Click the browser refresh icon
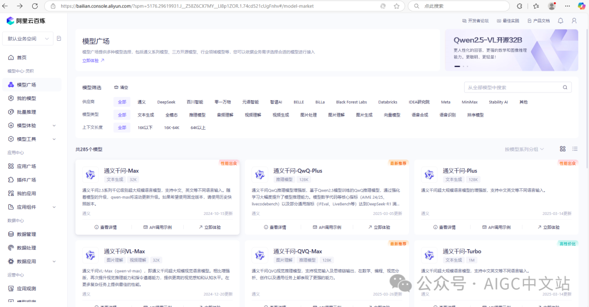 (x=34, y=6)
